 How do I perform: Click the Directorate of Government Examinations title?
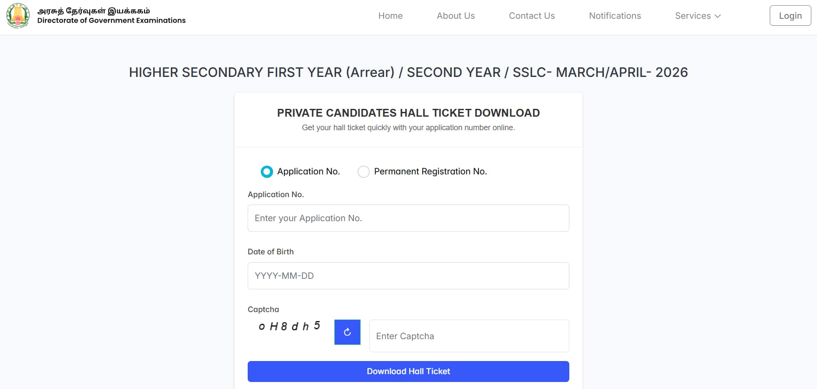point(111,21)
